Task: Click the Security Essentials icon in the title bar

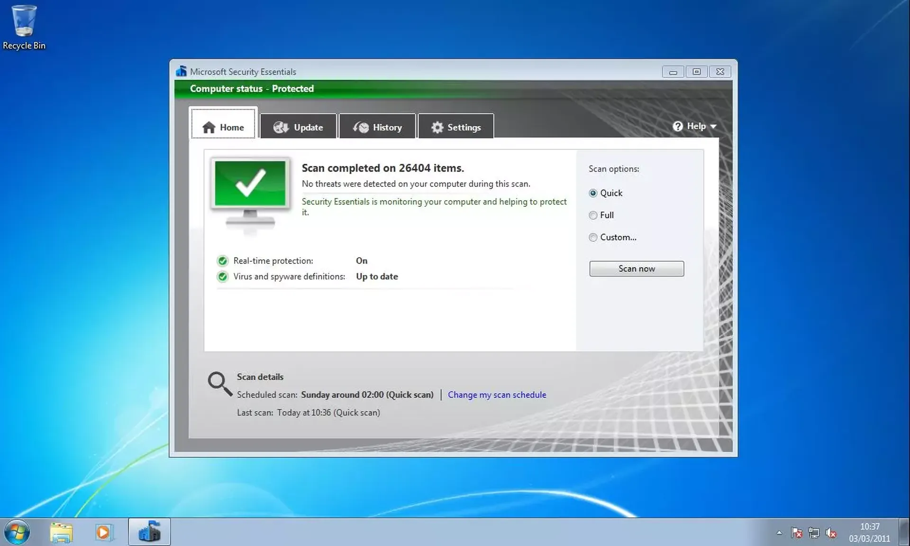Action: point(182,71)
